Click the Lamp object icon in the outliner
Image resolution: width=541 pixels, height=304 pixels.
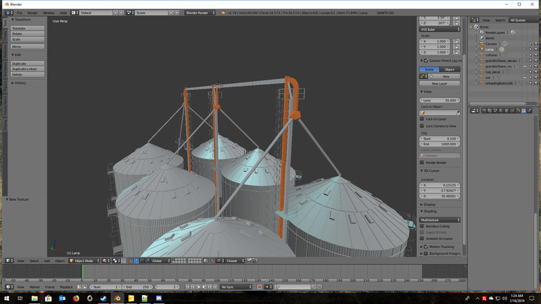[482, 49]
